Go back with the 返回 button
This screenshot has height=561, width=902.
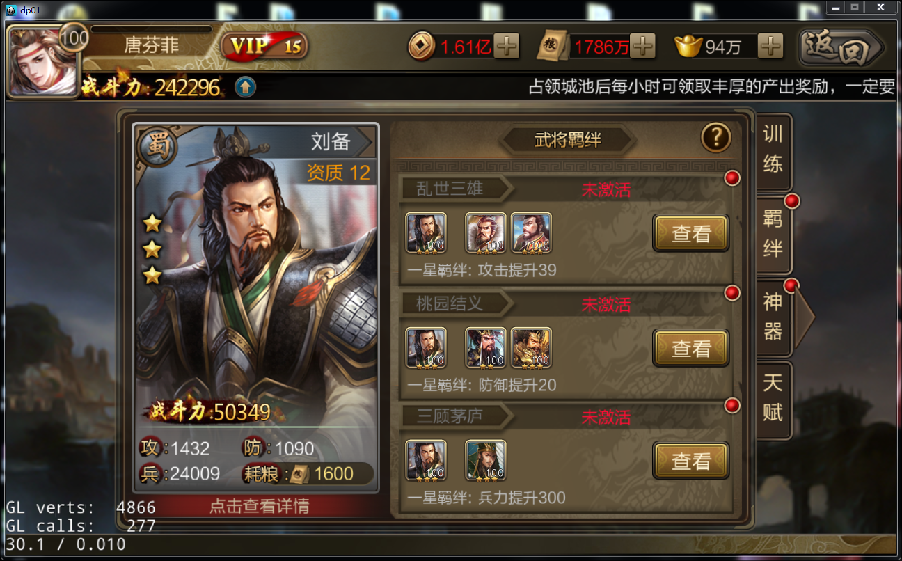[841, 47]
